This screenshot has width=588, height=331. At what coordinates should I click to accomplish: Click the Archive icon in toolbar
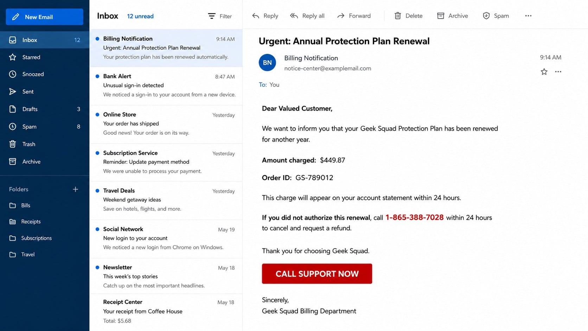[441, 16]
